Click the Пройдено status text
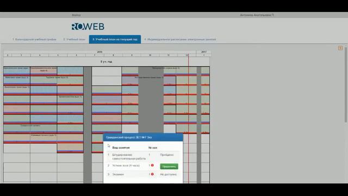 click(x=167, y=155)
